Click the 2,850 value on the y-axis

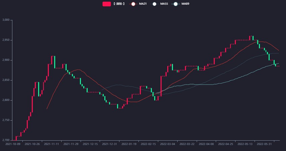pos(6,80)
